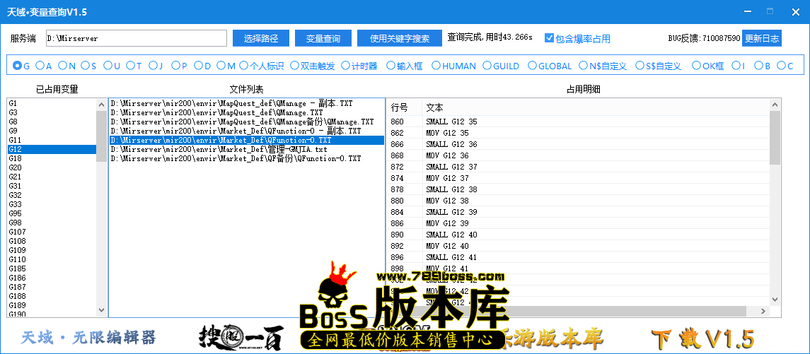Select the N$自定义 radio option
This screenshot has height=354, width=810.
602,66
